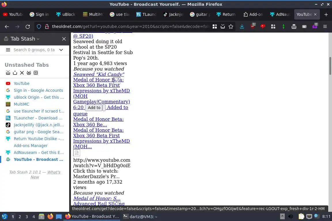Select AdNauseam in the sidebar tab list
This screenshot has width=332, height=221.
(x=39, y=153)
